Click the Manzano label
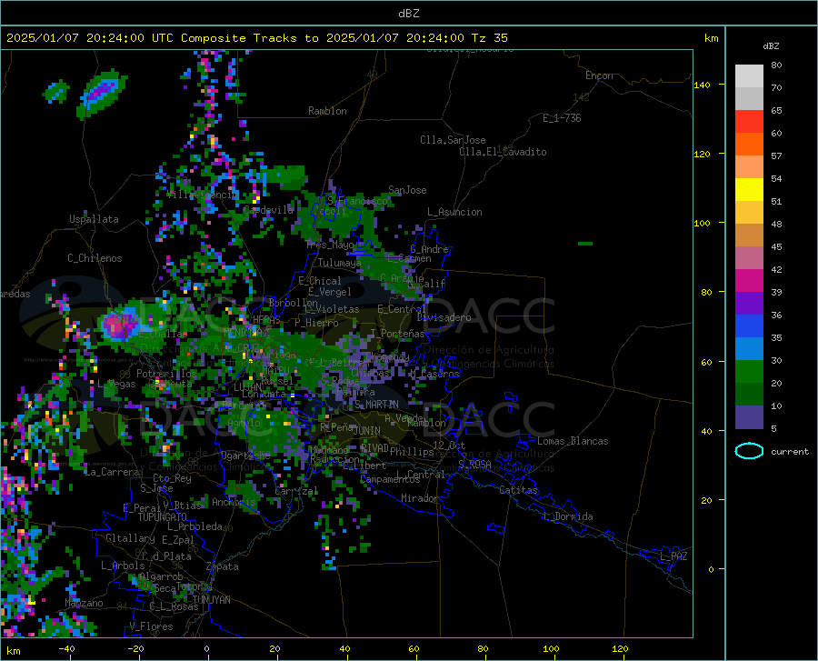 coord(84,603)
